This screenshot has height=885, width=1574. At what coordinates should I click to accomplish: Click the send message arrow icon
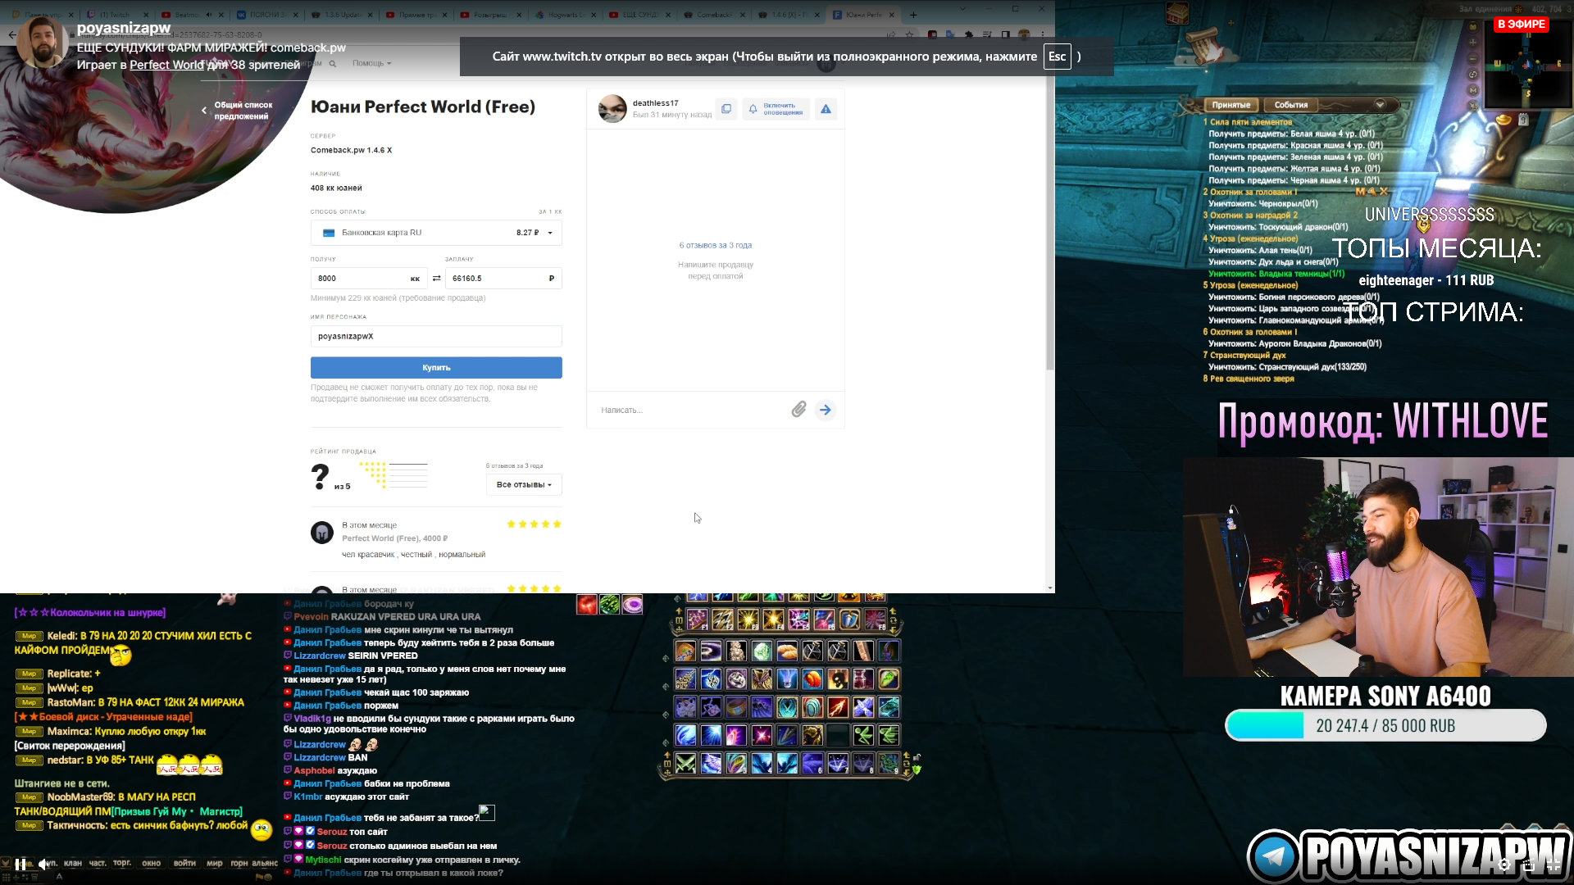tap(826, 409)
